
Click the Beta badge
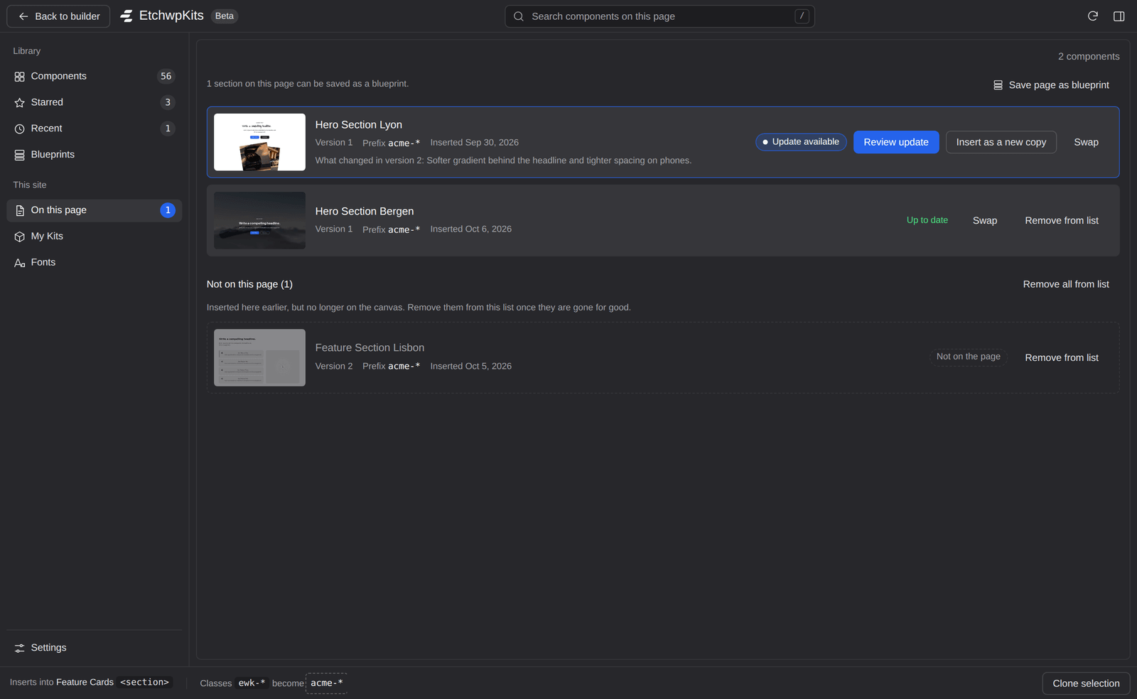click(225, 16)
